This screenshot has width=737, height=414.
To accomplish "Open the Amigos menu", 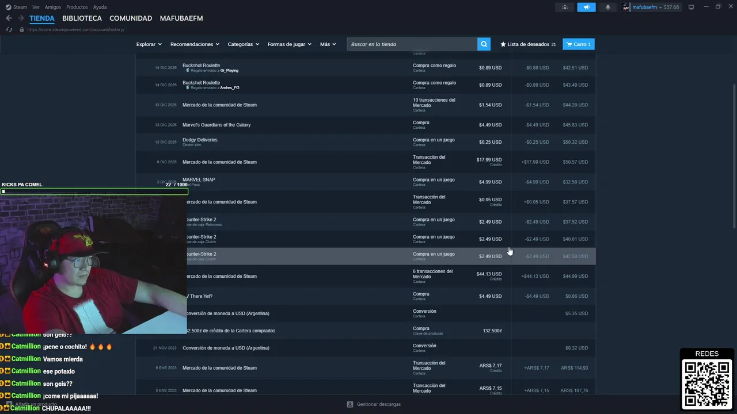I will 52,7.
